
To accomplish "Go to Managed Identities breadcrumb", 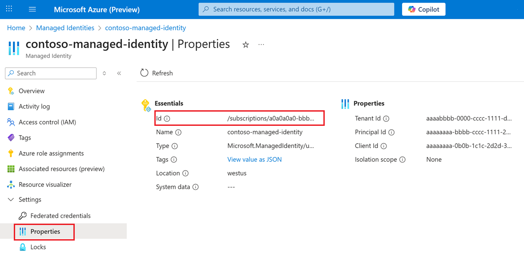I will tap(65, 28).
